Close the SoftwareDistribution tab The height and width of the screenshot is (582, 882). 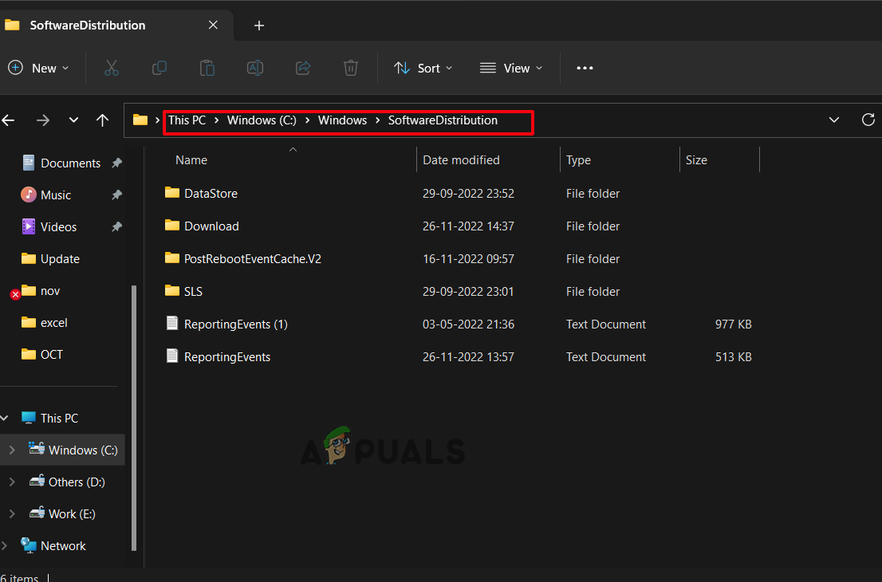coord(213,26)
